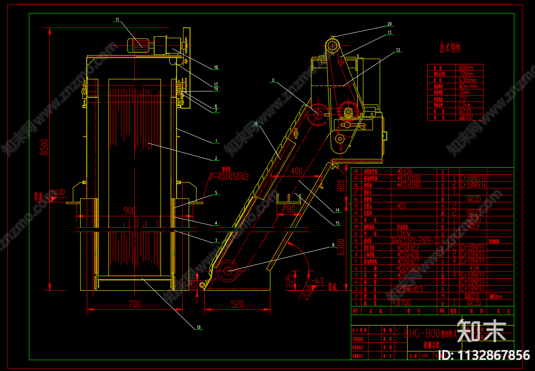The width and height of the screenshot is (535, 371).
Task: Click the 280 channel dimension text
Action: [289, 209]
